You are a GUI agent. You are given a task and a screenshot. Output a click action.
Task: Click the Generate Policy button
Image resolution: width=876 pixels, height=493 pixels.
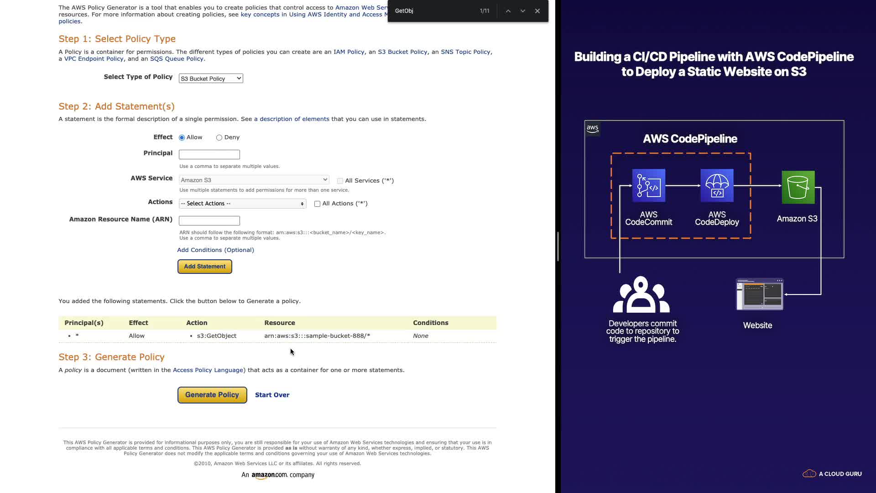pyautogui.click(x=212, y=395)
